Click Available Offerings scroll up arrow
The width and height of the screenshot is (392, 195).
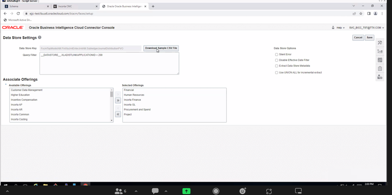[111, 90]
